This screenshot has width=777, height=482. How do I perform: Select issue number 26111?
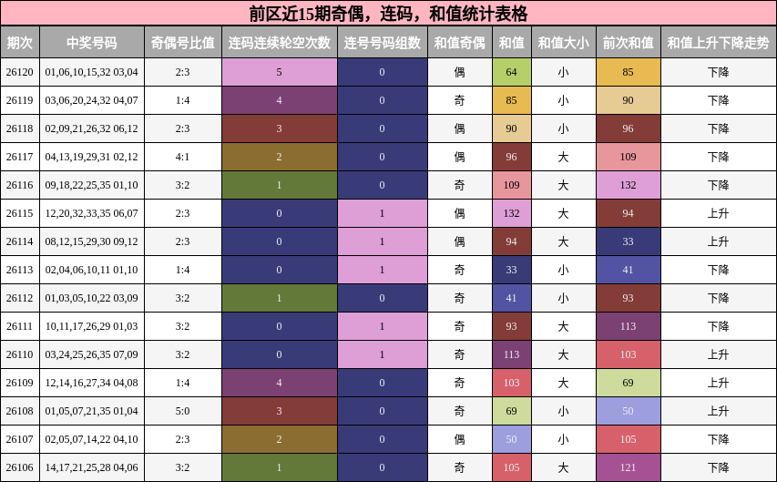[x=20, y=326]
